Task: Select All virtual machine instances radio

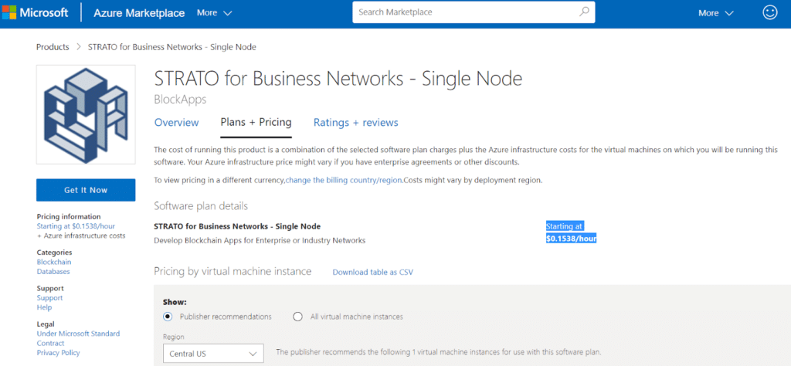Action: (297, 317)
